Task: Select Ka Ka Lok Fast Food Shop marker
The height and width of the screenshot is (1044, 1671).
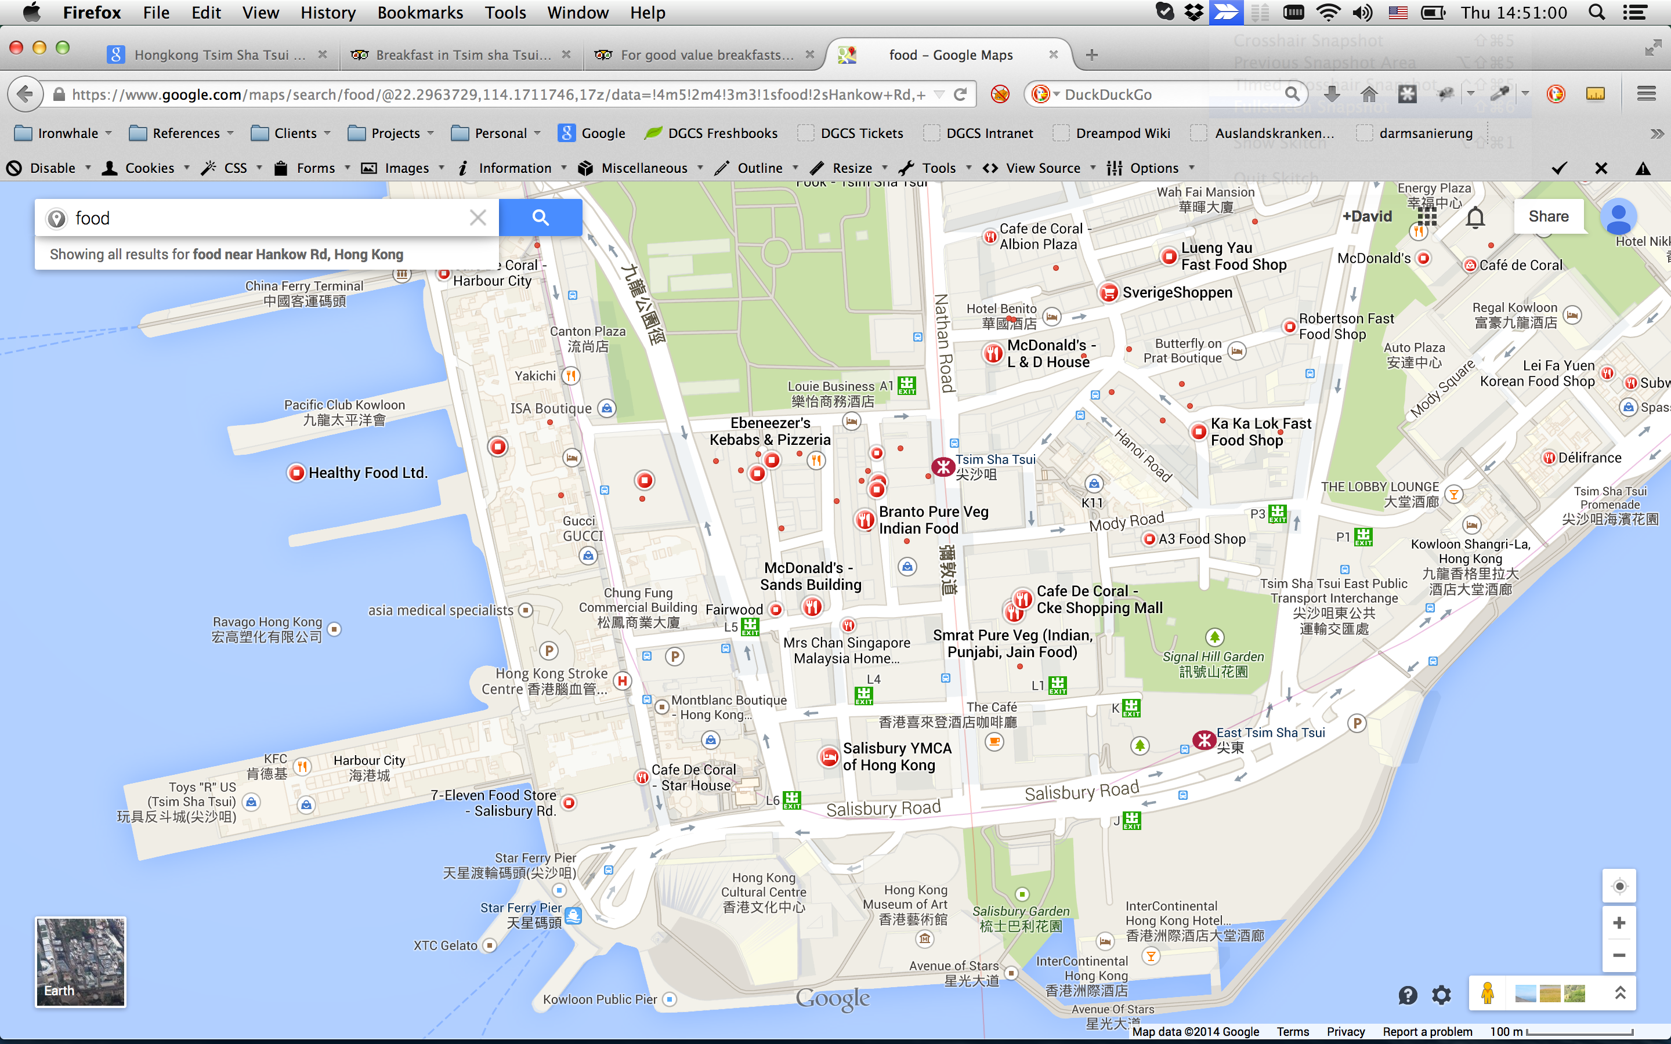Action: pos(1199,432)
